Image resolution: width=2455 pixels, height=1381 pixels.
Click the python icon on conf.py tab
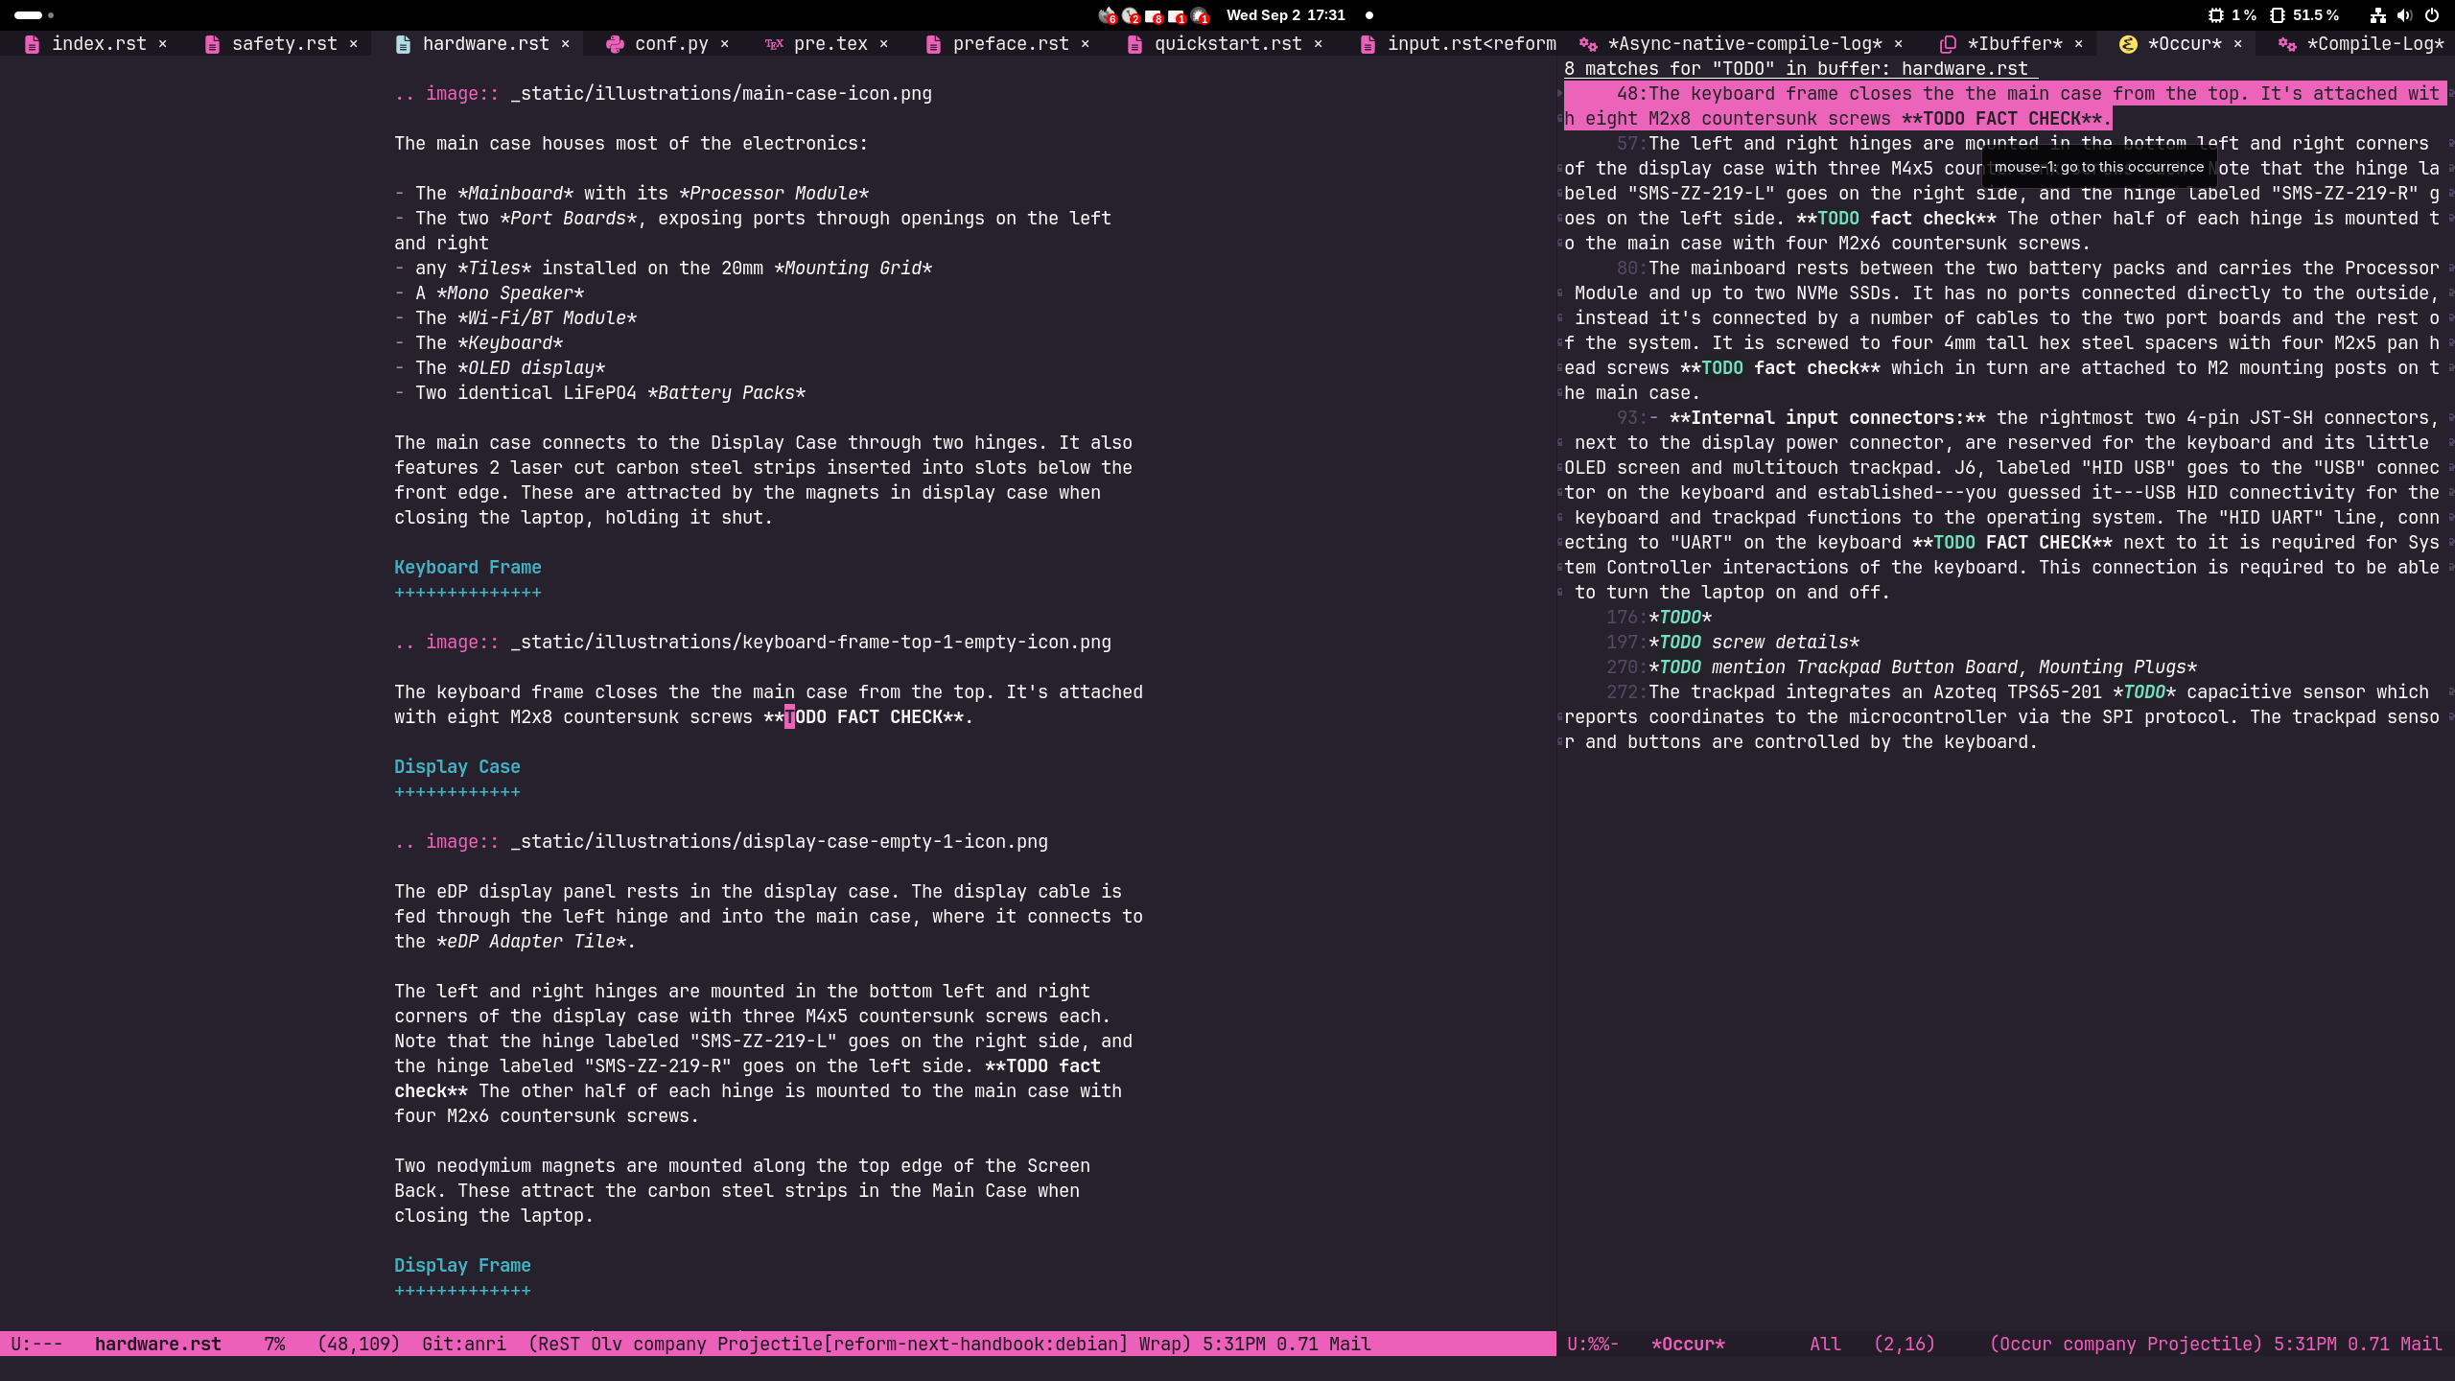[x=615, y=44]
